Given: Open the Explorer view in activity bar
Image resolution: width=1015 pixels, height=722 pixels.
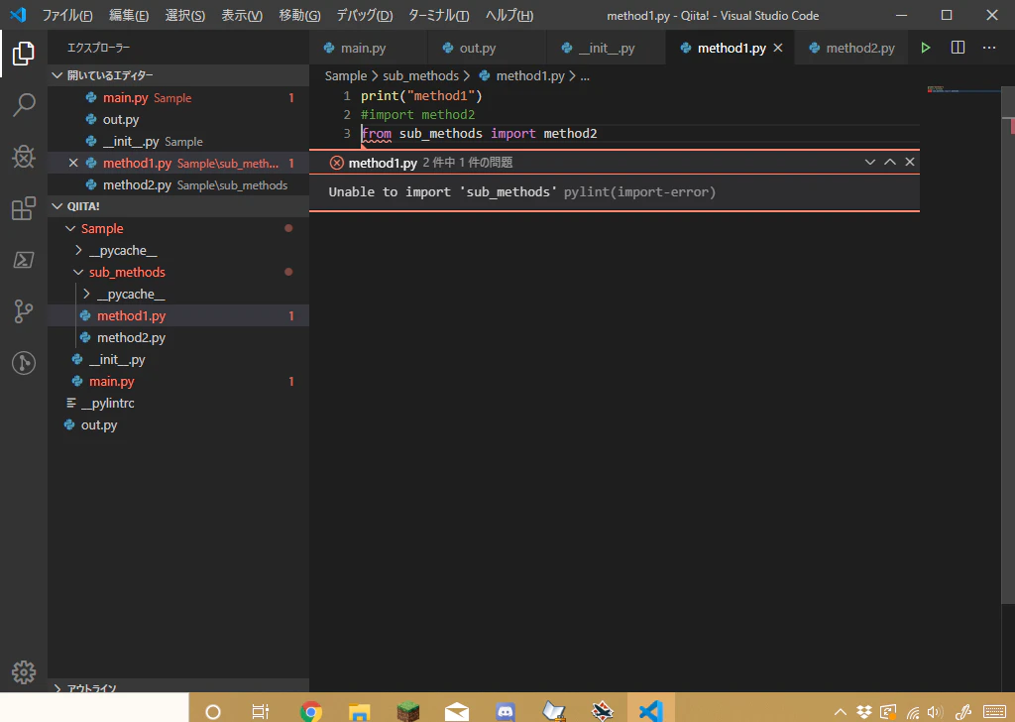Looking at the screenshot, I should [24, 54].
